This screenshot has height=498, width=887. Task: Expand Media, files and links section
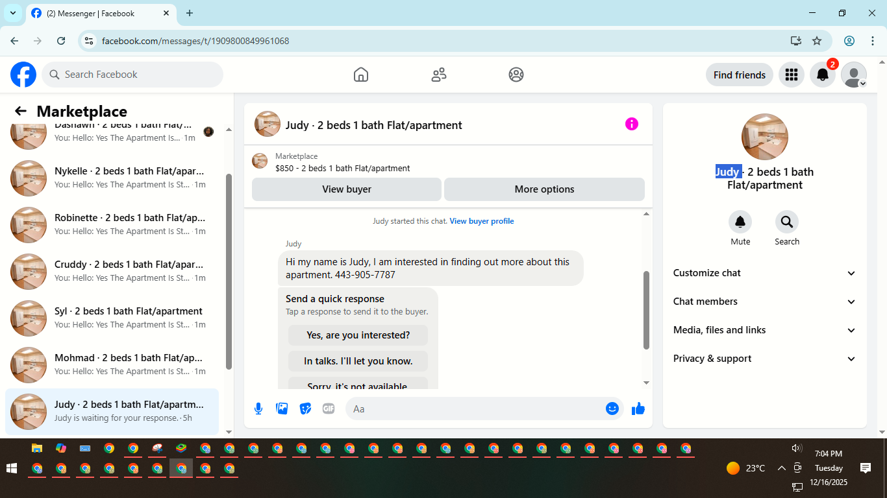pos(765,330)
